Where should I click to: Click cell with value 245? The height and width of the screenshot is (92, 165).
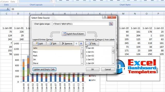pyautogui.click(x=123, y=43)
